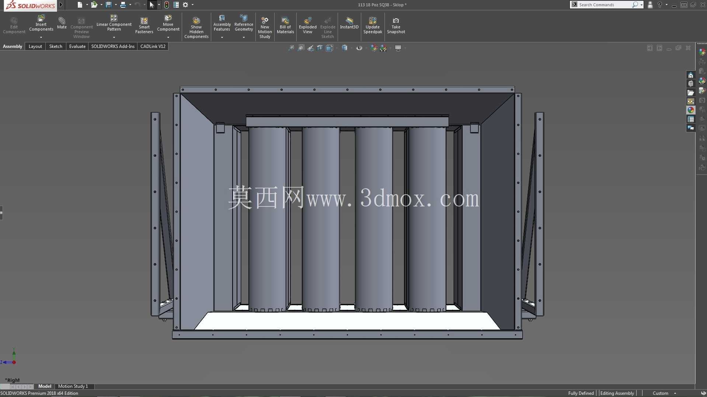The width and height of the screenshot is (707, 397).
Task: Expand the Reference Geometry dropdown arrow
Action: tap(244, 37)
